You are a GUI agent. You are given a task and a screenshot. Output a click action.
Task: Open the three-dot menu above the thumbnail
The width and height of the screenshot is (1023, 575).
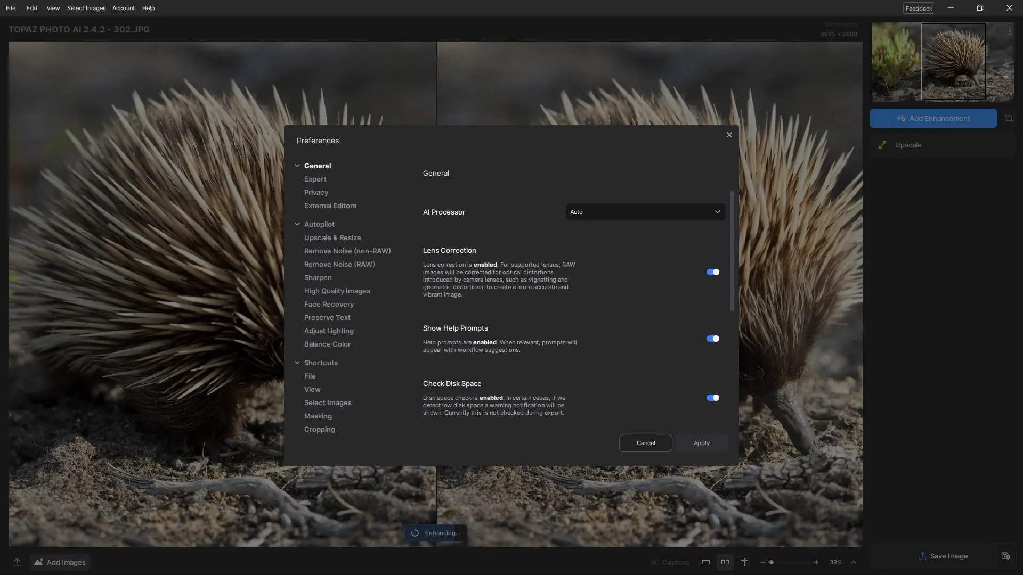point(1010,31)
